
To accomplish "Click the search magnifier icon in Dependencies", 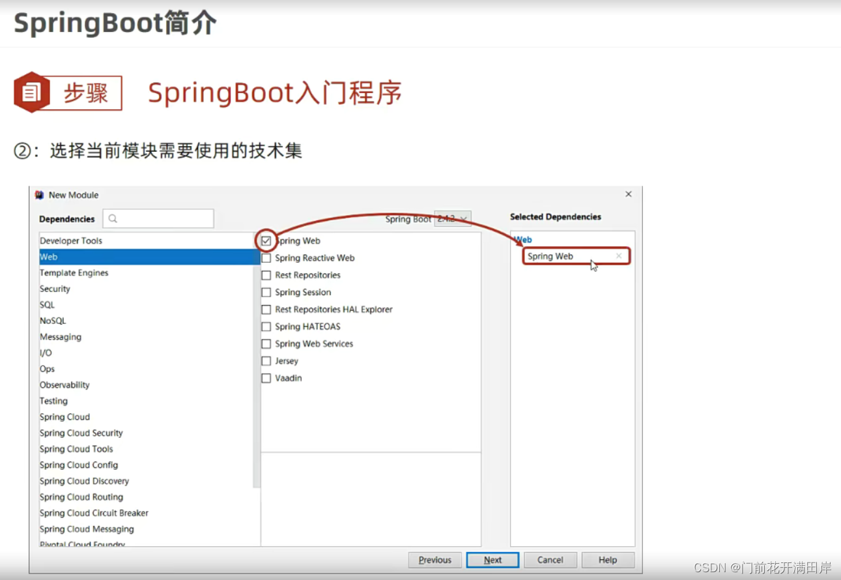I will [113, 219].
